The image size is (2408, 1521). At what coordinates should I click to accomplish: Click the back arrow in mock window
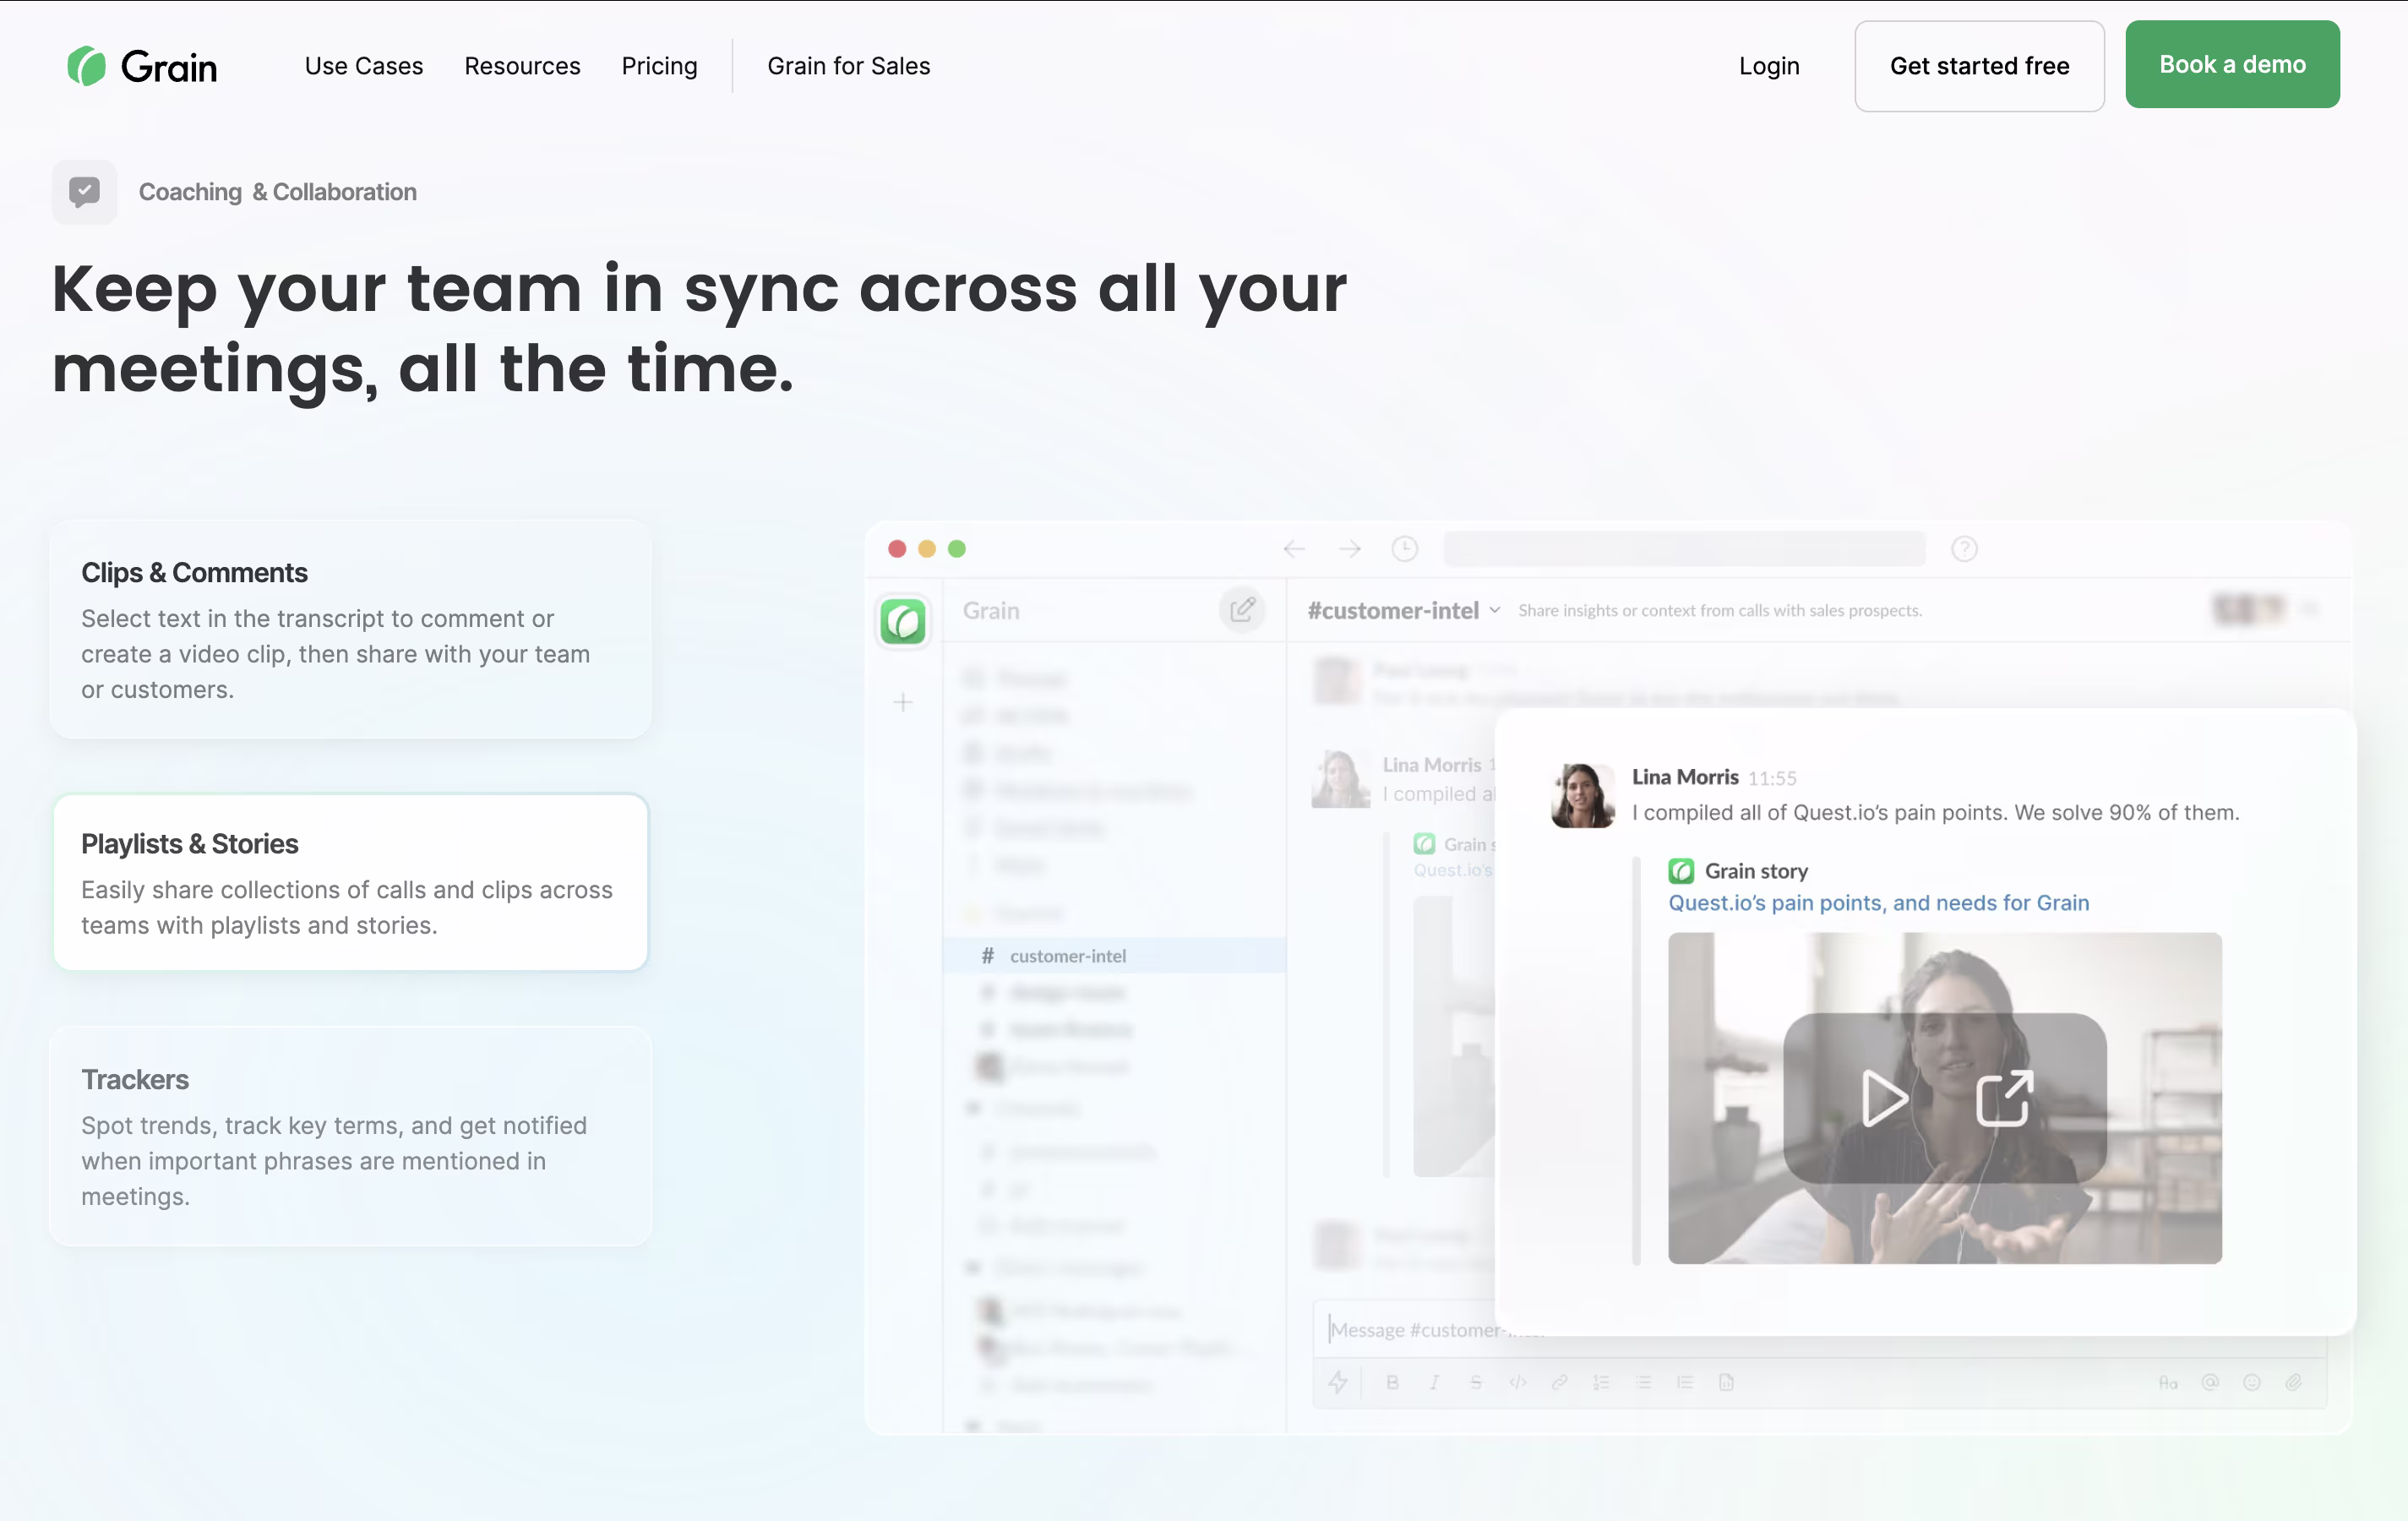tap(1294, 549)
